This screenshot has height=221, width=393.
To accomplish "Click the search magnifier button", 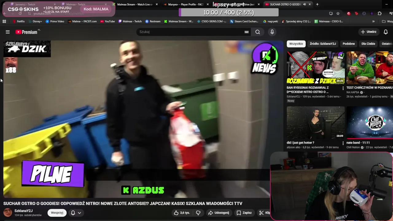I will click(x=258, y=32).
